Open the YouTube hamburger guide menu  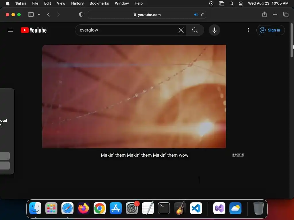(10, 30)
